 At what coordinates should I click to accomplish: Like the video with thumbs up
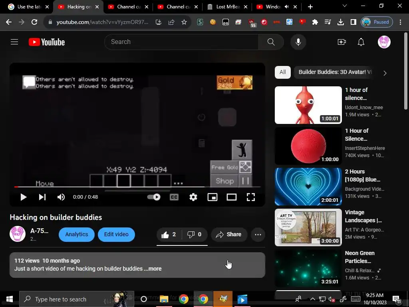click(x=168, y=234)
